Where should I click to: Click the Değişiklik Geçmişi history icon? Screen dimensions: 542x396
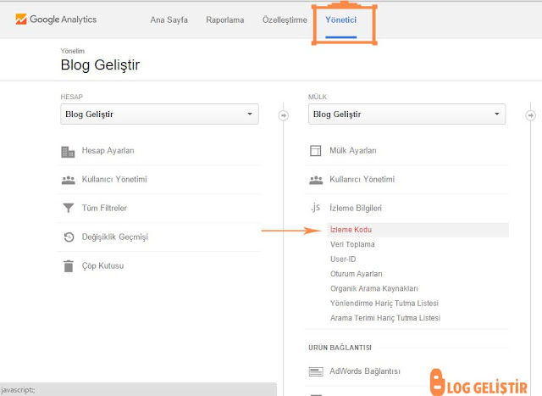pos(69,237)
